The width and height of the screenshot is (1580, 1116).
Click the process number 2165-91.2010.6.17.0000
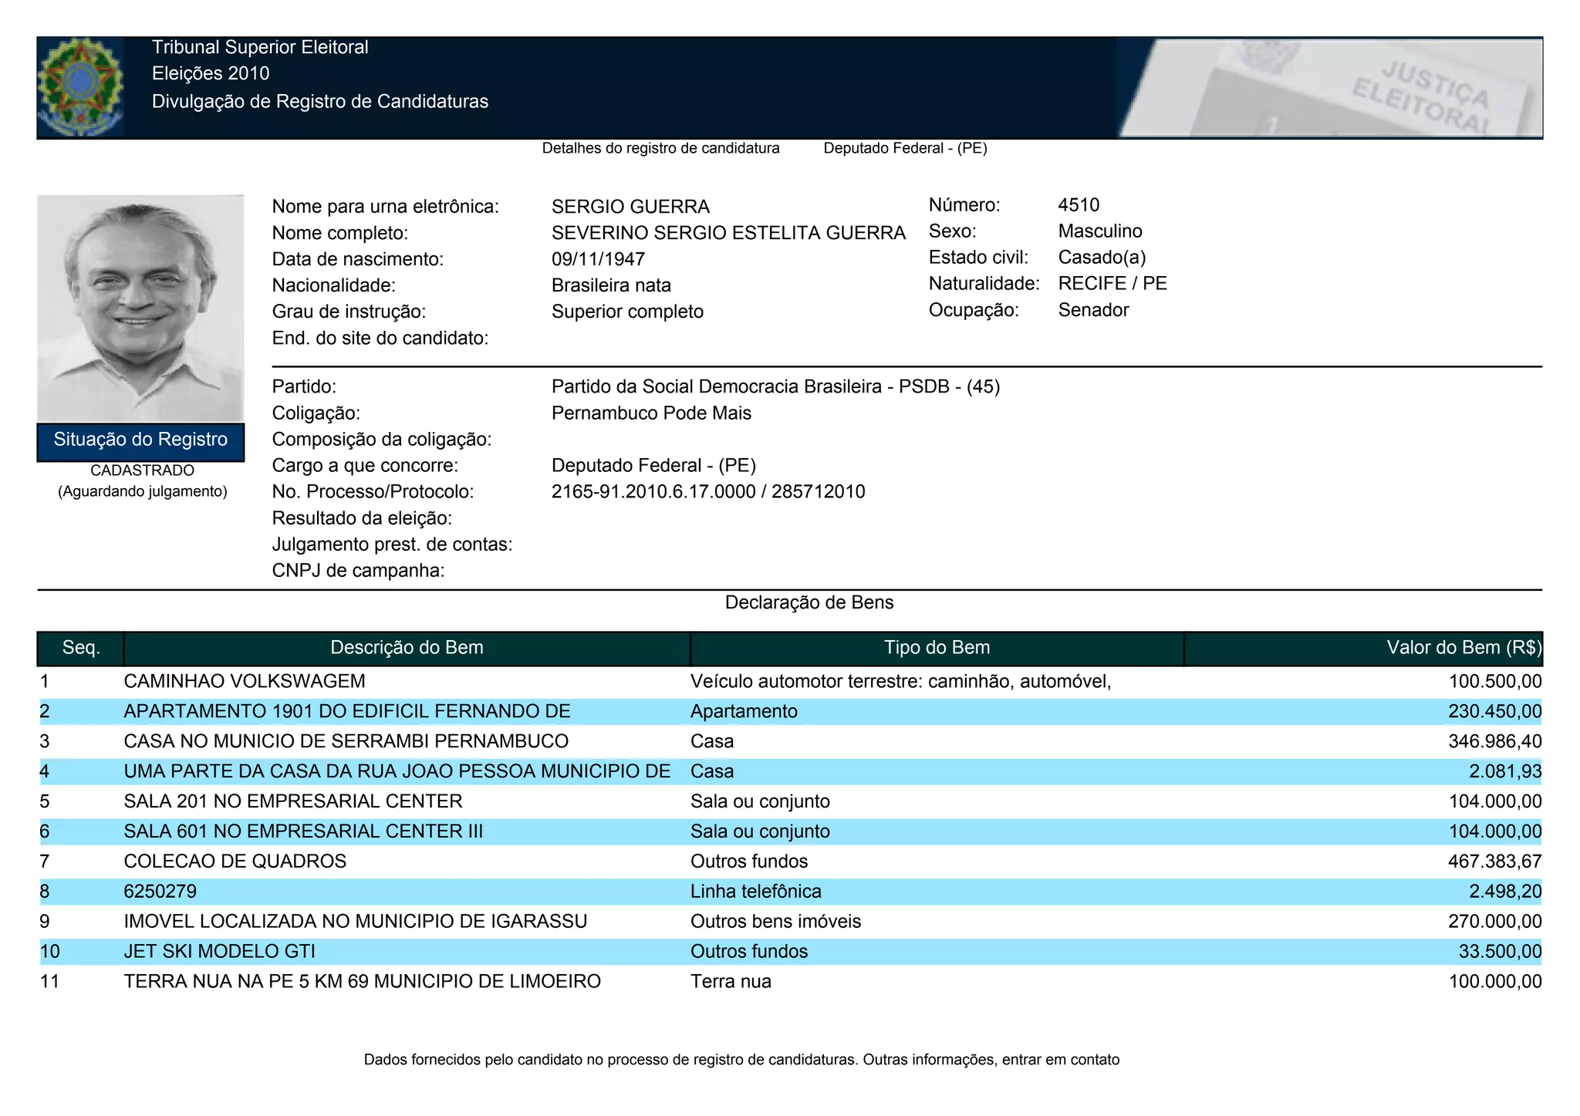click(x=653, y=492)
